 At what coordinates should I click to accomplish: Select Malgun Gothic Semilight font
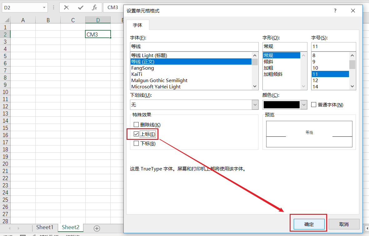tap(191, 81)
